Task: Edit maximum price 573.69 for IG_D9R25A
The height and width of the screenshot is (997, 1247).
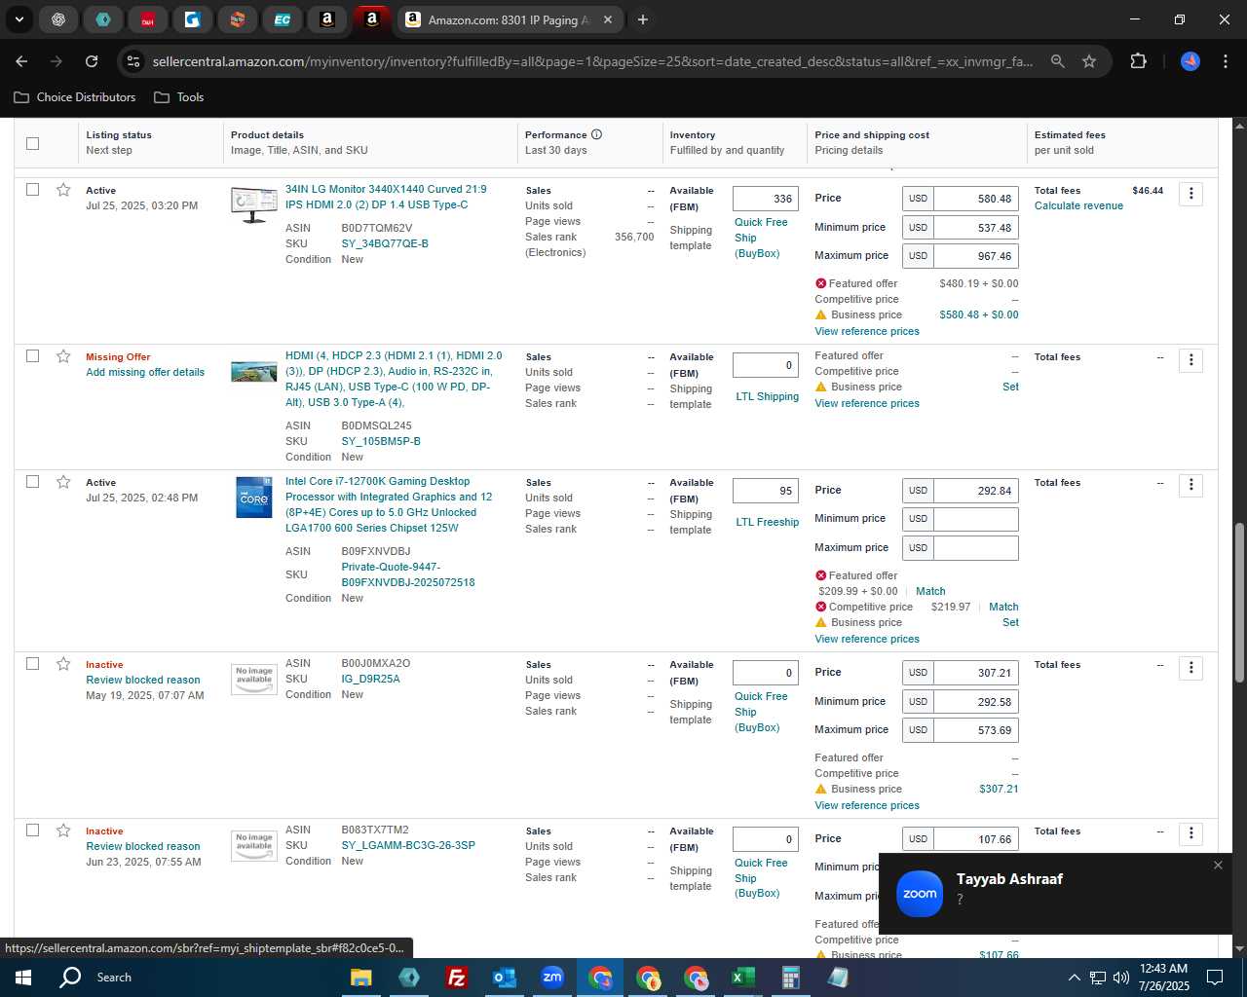Action: [x=976, y=730]
